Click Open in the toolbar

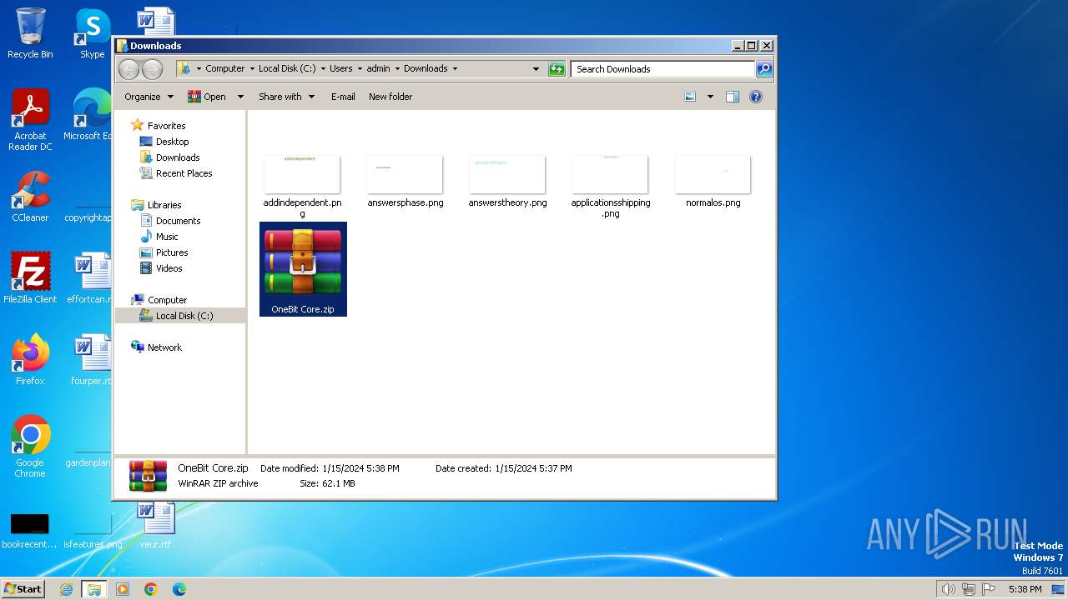click(x=207, y=97)
